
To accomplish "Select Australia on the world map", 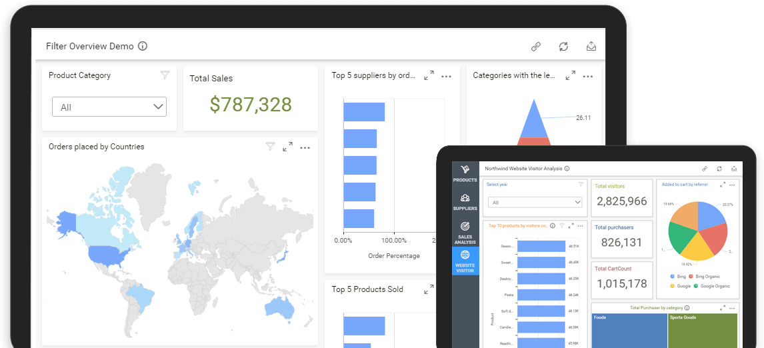I will pyautogui.click(x=279, y=308).
